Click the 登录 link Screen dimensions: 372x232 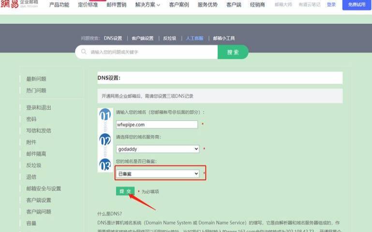coord(331,4)
